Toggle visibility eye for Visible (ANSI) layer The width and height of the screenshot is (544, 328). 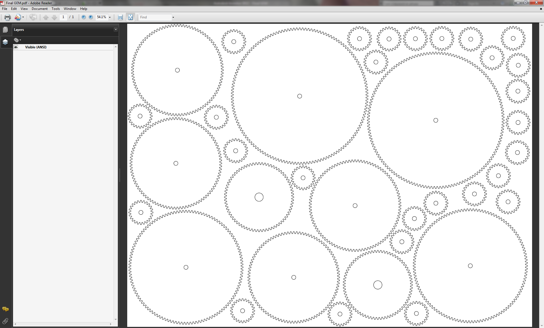(x=16, y=47)
